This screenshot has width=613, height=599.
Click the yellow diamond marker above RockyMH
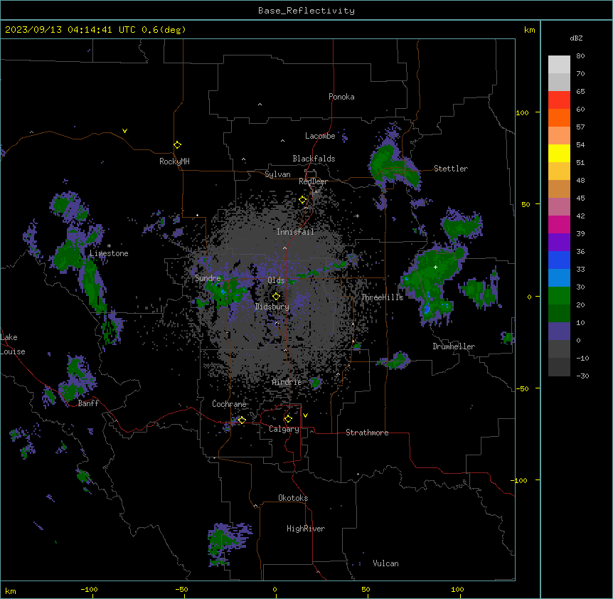coord(178,145)
